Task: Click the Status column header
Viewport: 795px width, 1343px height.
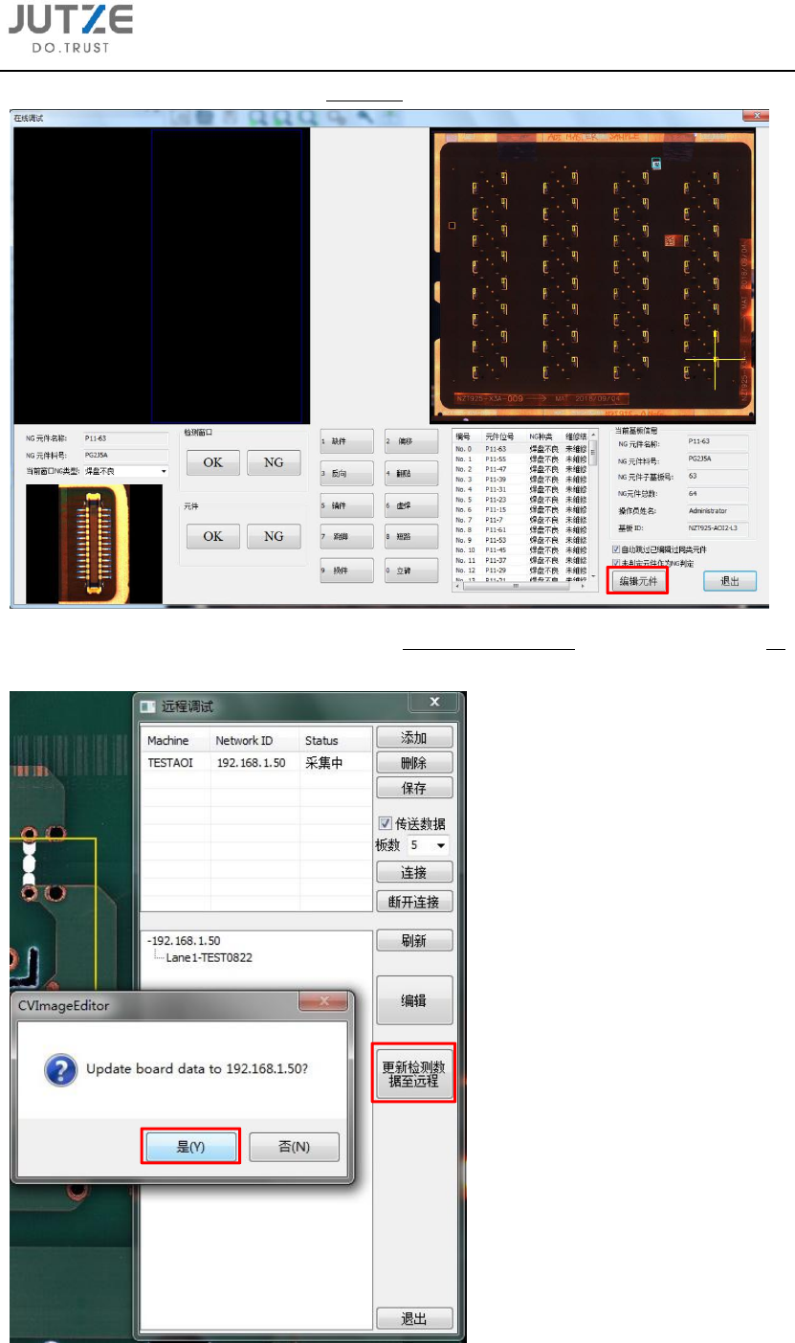Action: click(335, 740)
